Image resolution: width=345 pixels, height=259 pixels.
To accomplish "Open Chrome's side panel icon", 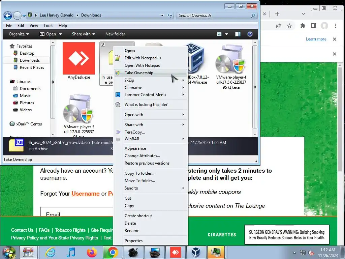I will 314,26.
